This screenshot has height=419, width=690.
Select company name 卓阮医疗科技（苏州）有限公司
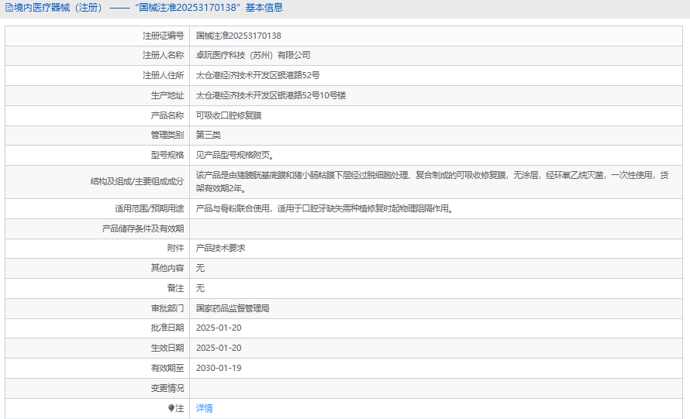pos(253,56)
